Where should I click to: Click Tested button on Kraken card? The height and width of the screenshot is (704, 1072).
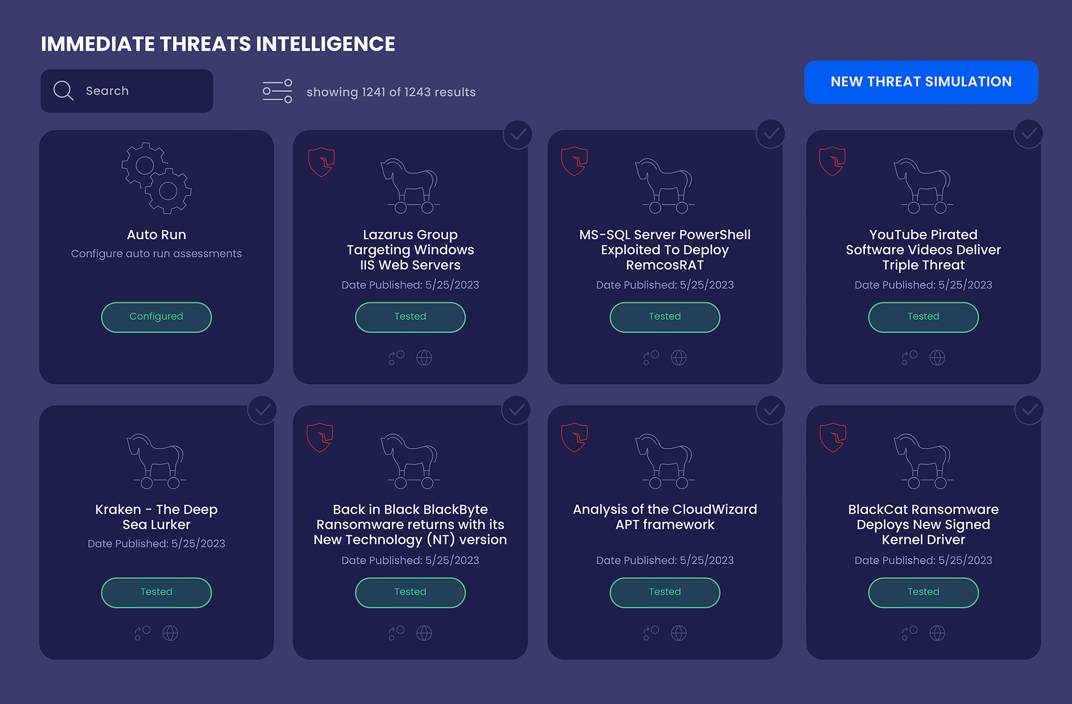click(156, 592)
